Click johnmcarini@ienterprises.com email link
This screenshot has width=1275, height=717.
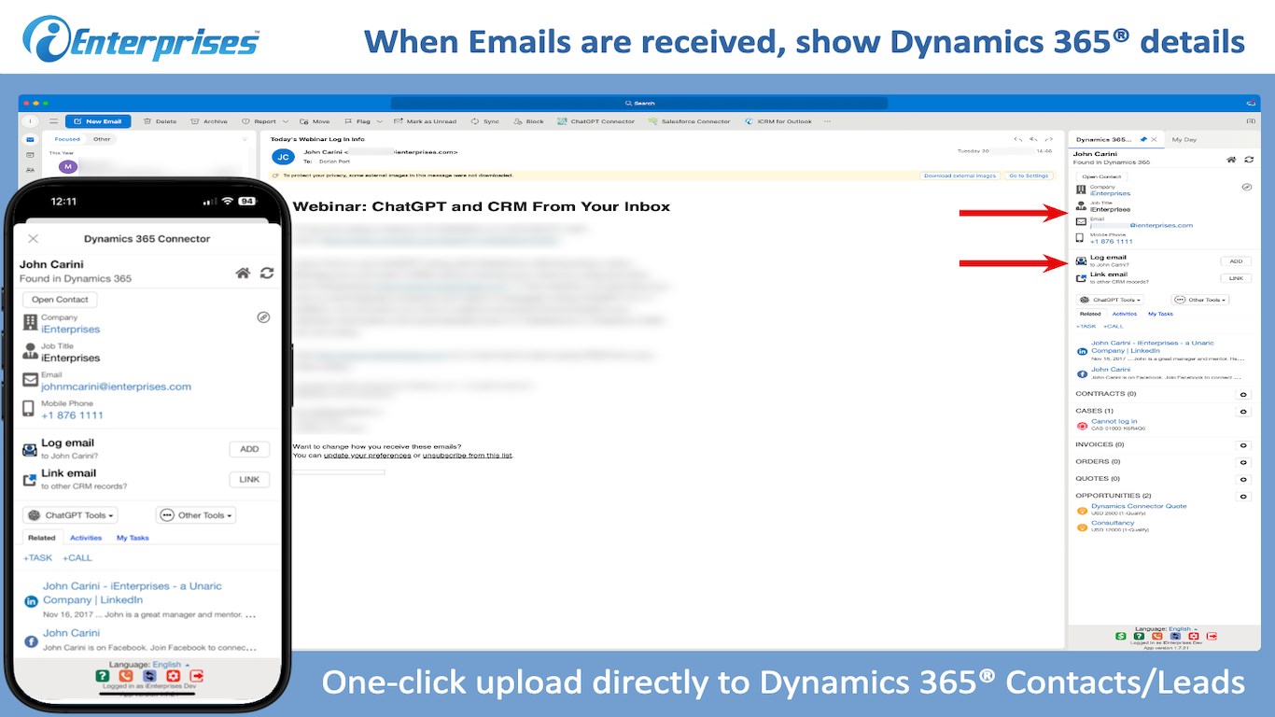tap(116, 387)
